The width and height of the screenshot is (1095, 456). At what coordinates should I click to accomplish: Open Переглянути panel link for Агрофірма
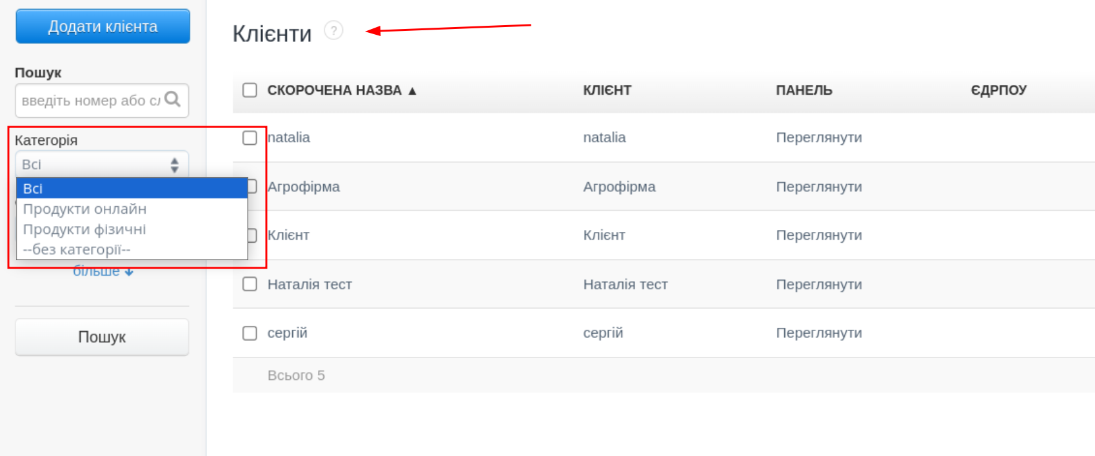(x=818, y=187)
